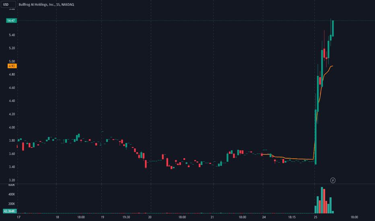Select the 43.364K volume label
Screen dimensions: 375x221
pos(10,211)
